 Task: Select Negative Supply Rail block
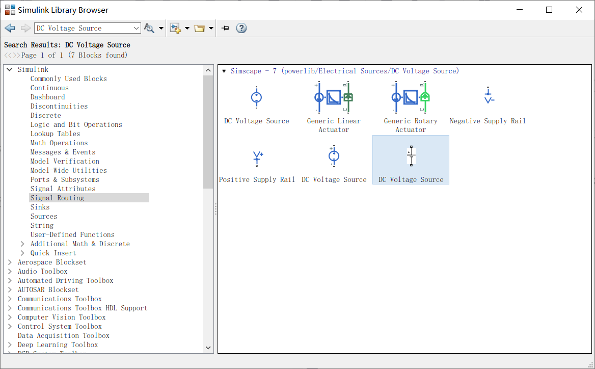(488, 96)
